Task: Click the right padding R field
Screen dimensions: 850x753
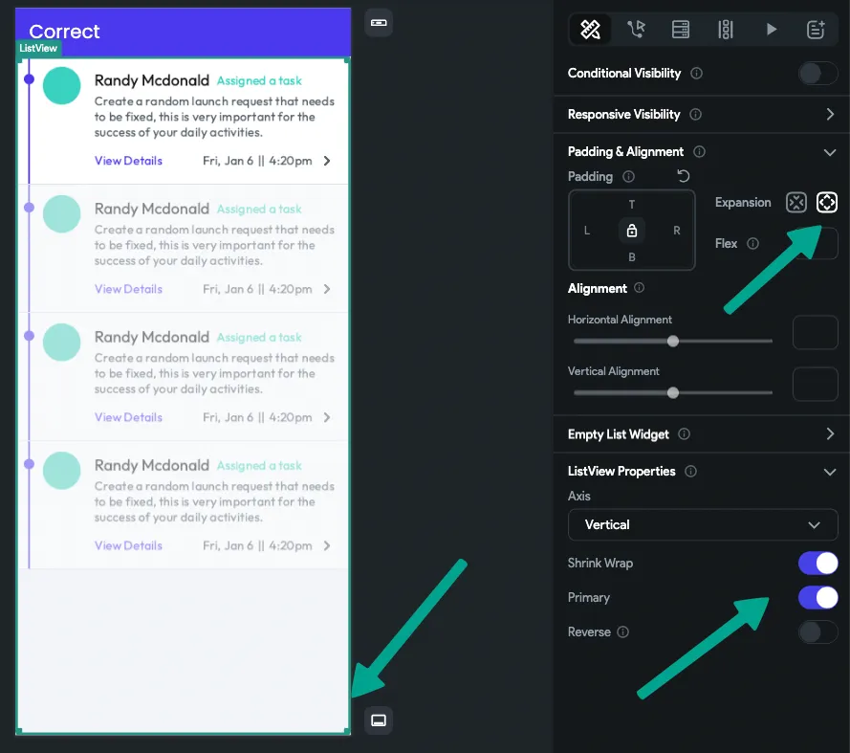Action: tap(677, 231)
